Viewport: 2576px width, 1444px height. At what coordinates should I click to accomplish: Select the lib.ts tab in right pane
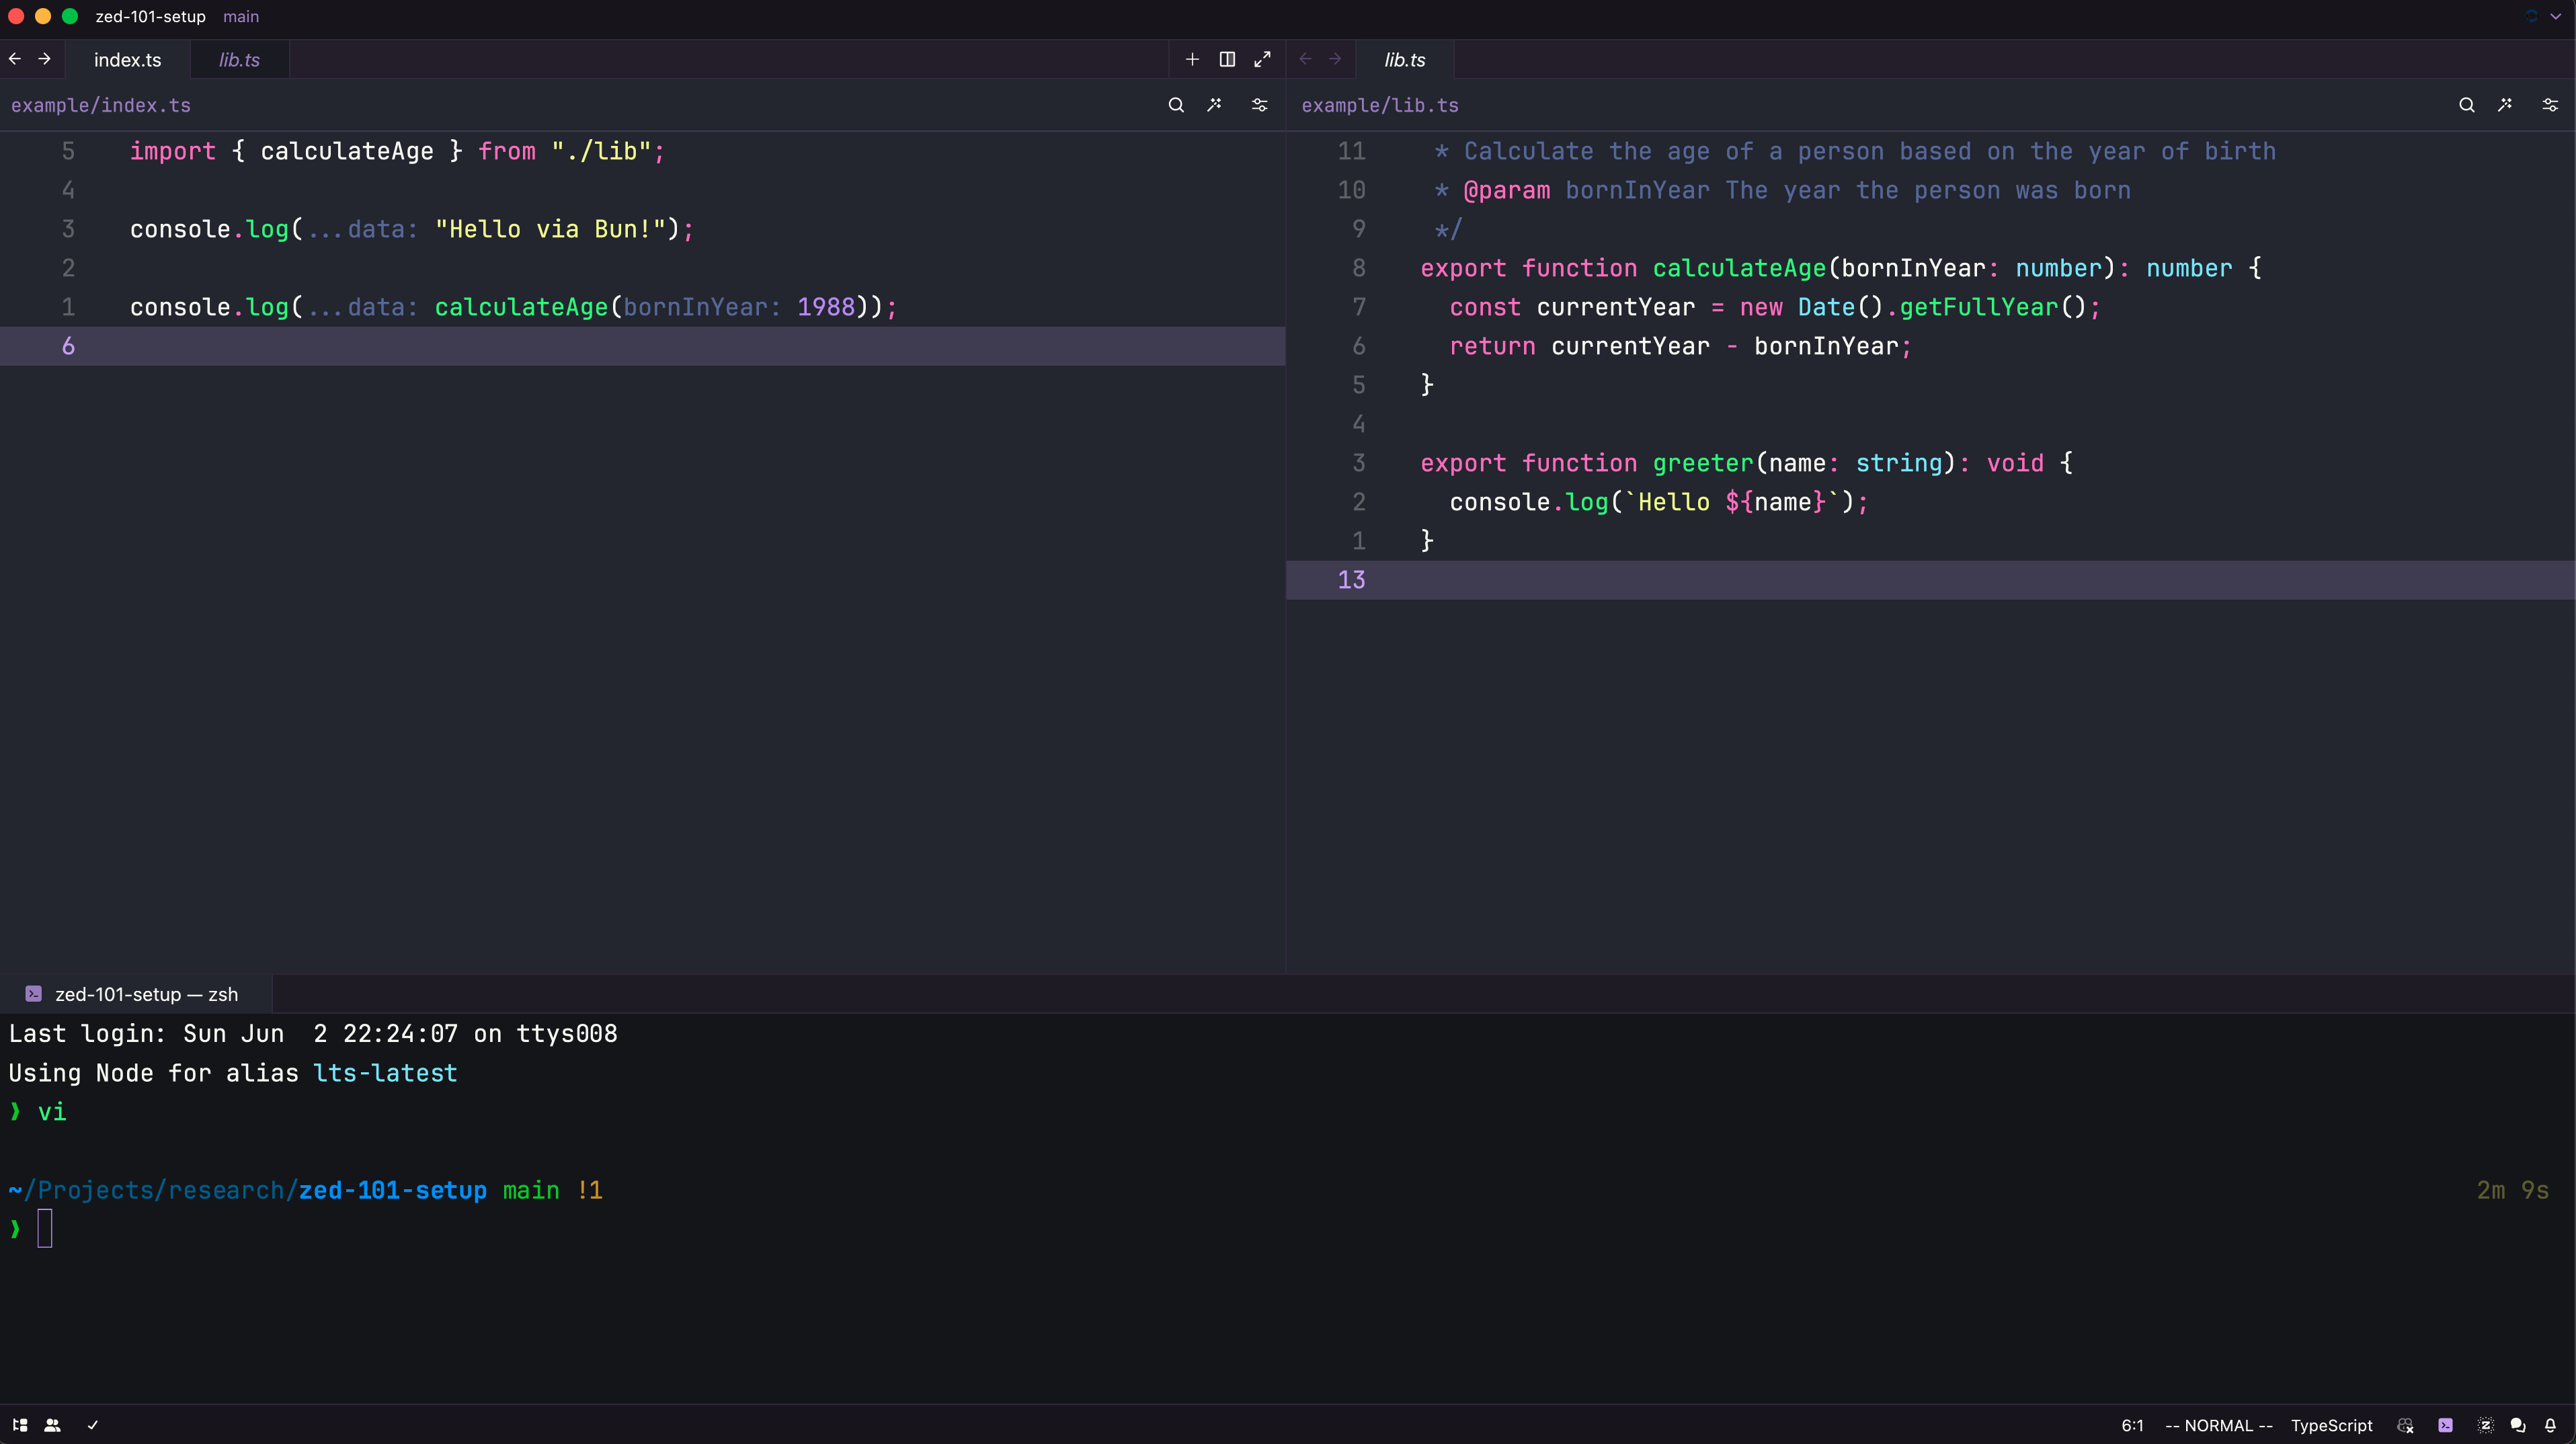(x=1404, y=60)
